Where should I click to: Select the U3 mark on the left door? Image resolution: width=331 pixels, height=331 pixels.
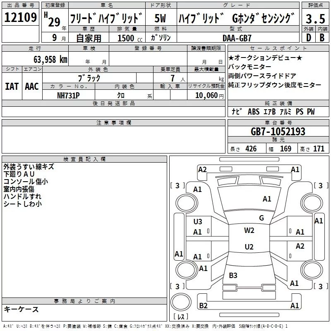tap(198, 222)
